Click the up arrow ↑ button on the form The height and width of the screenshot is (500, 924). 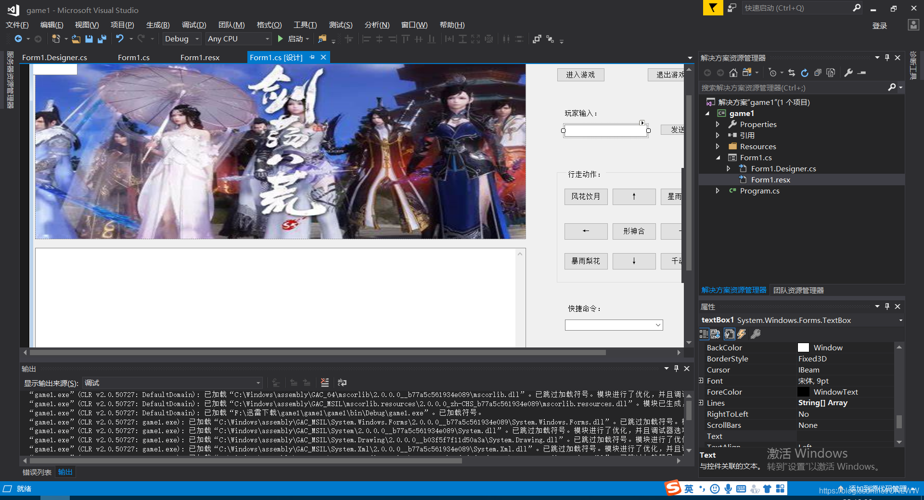pyautogui.click(x=634, y=196)
